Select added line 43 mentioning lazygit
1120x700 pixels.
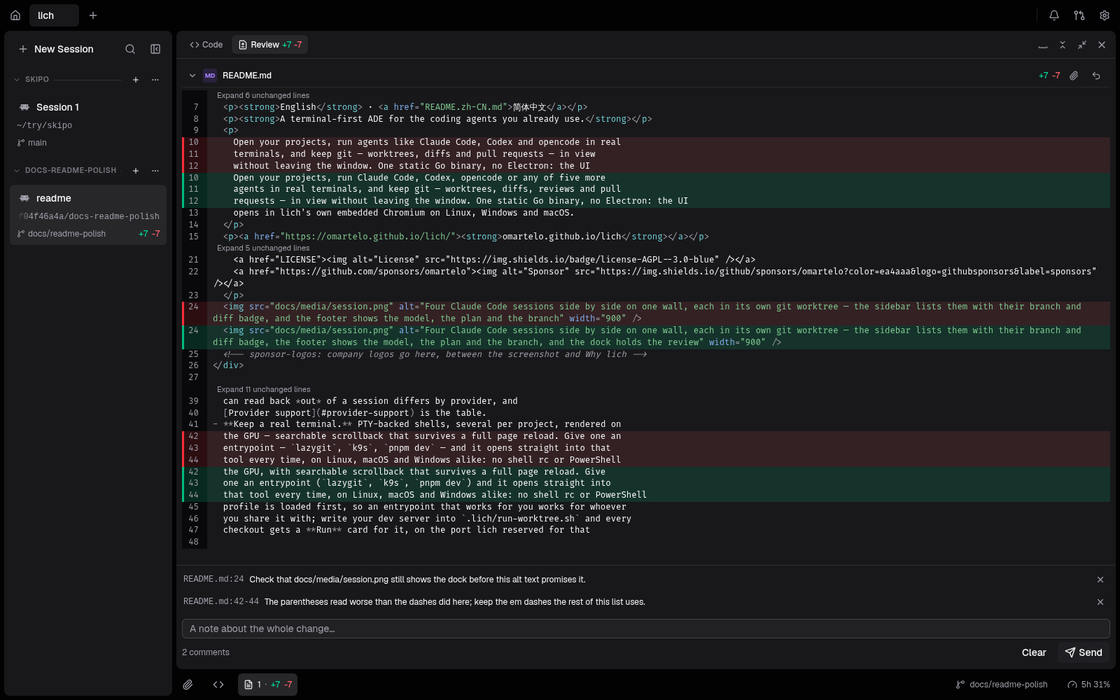647,483
